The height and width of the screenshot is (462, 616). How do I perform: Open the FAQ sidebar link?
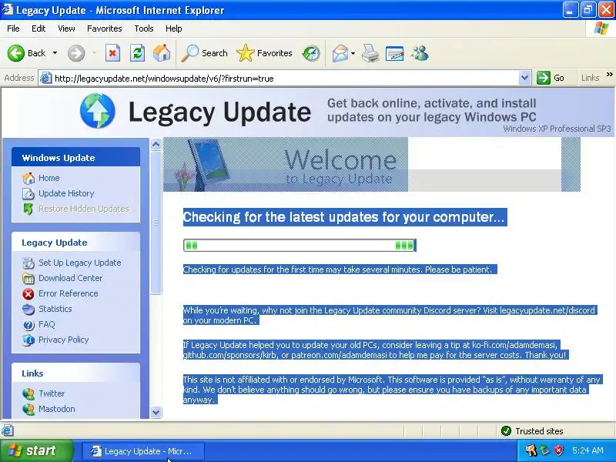click(47, 324)
